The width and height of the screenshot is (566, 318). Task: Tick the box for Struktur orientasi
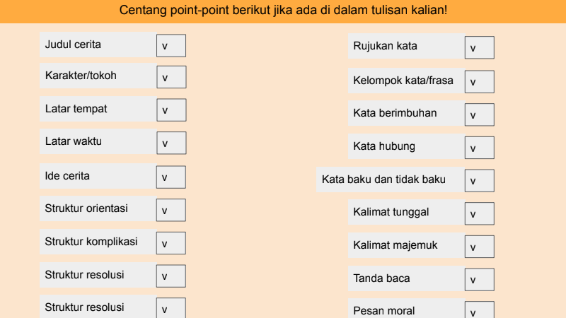[x=171, y=210]
